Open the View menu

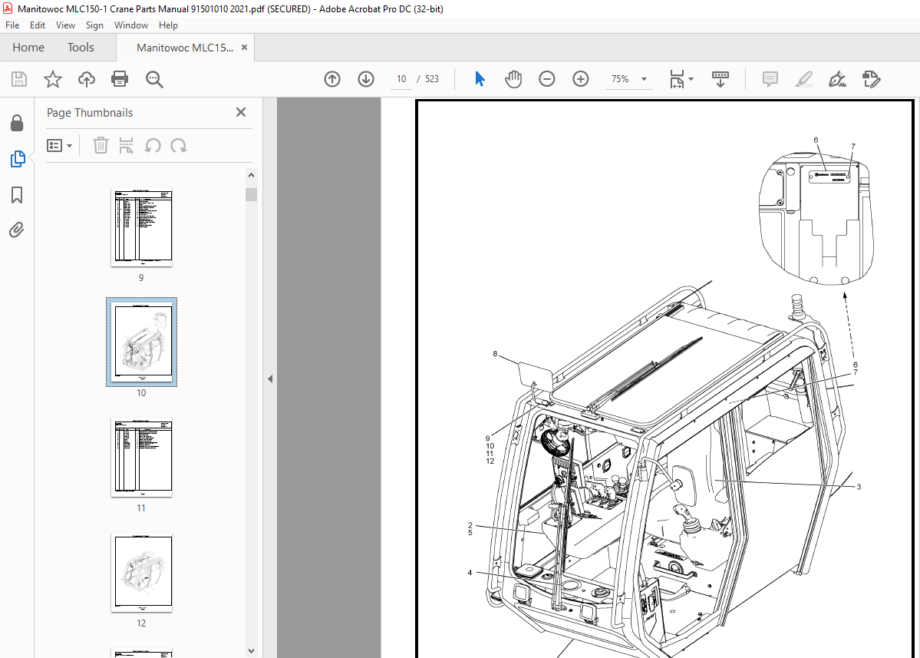(65, 25)
